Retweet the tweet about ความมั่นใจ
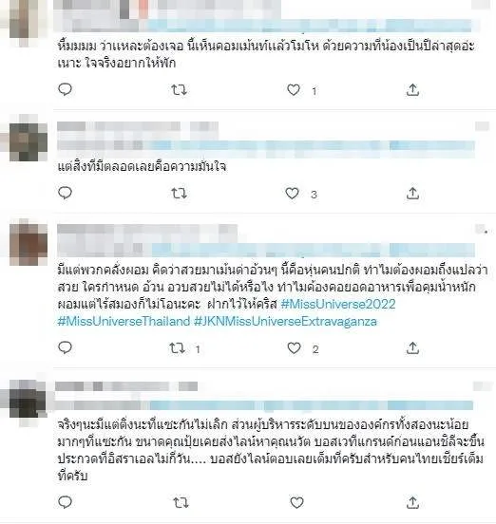This screenshot has width=496, height=524. pyautogui.click(x=179, y=193)
